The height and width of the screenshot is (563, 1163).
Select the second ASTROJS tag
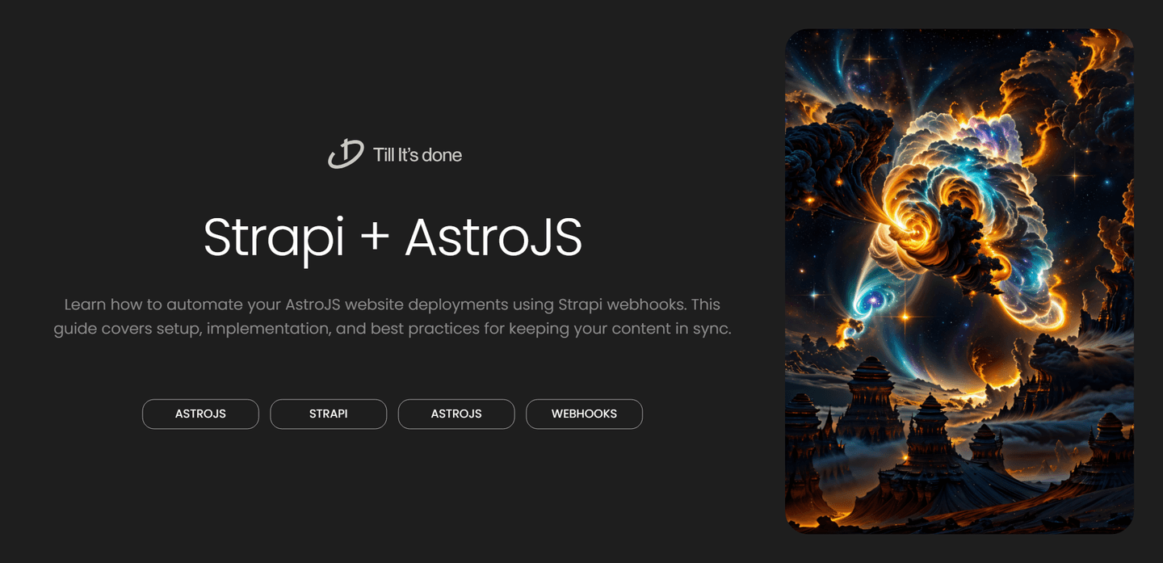[456, 414]
